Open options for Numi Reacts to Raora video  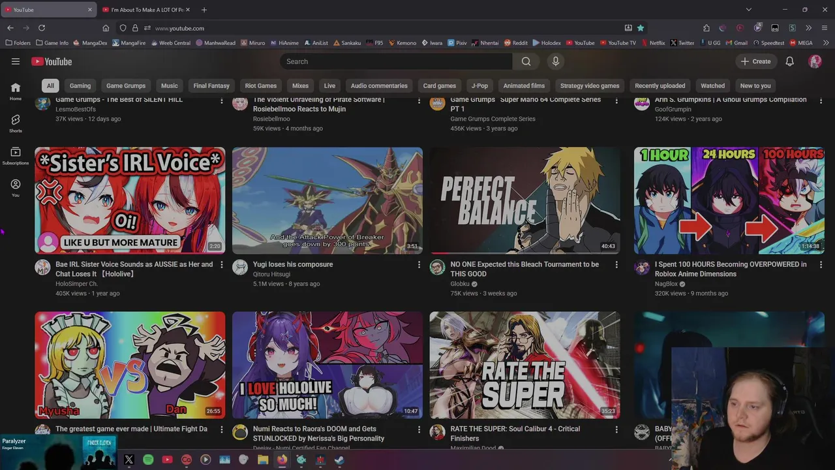tap(419, 429)
